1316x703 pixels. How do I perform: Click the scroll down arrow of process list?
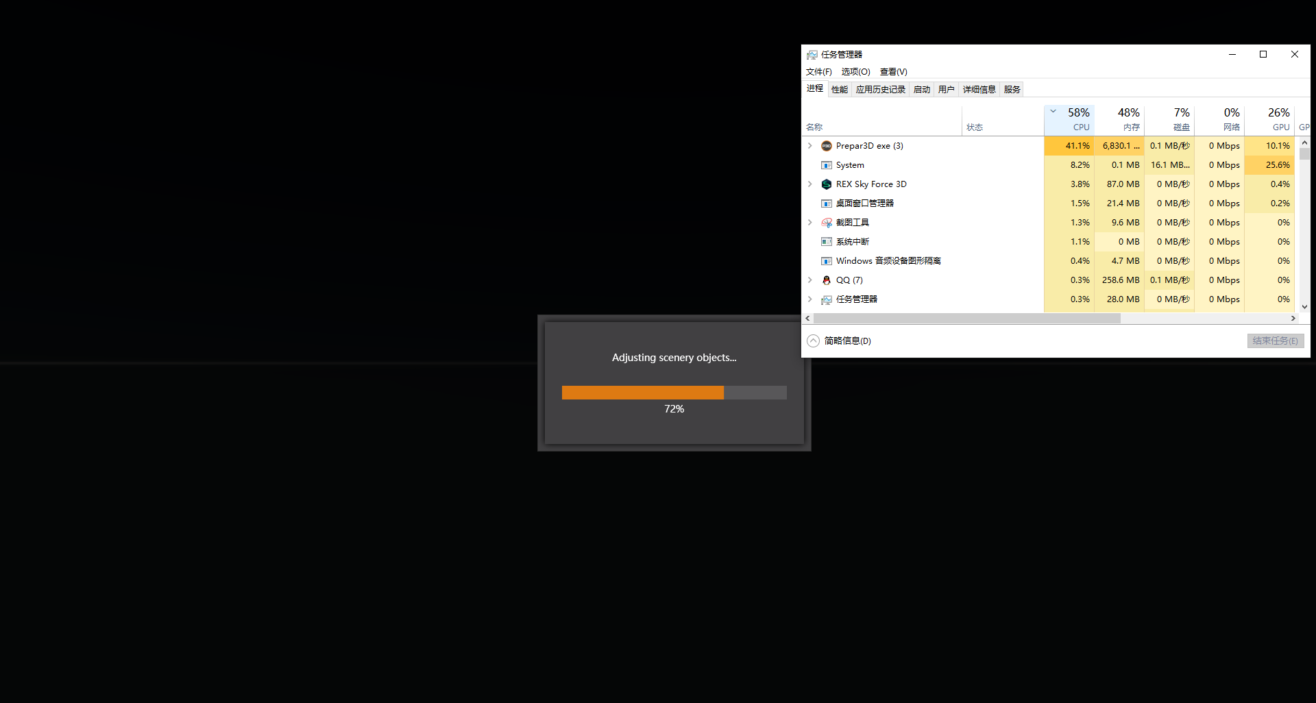pyautogui.click(x=1304, y=307)
